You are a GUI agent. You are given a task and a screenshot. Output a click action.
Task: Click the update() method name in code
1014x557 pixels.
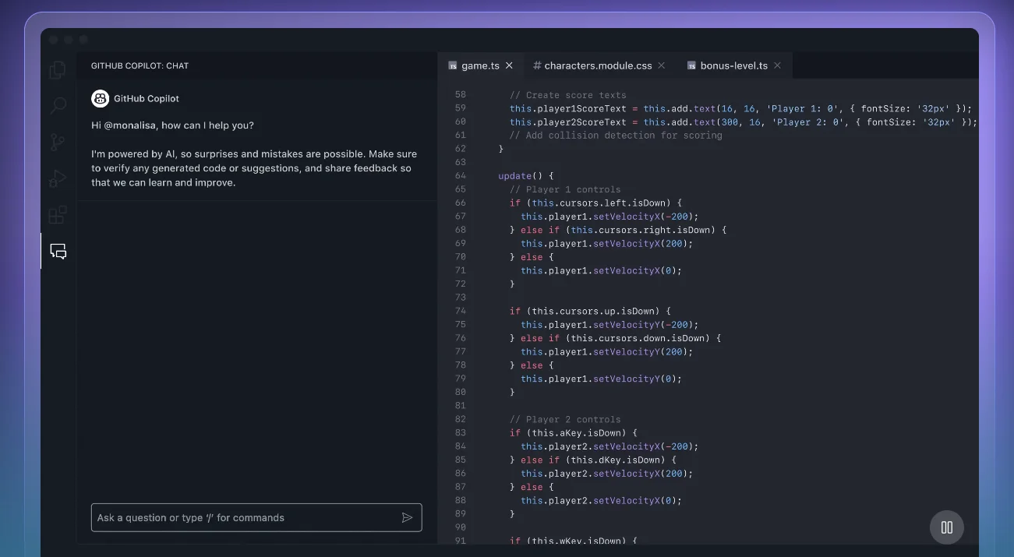[x=514, y=176]
